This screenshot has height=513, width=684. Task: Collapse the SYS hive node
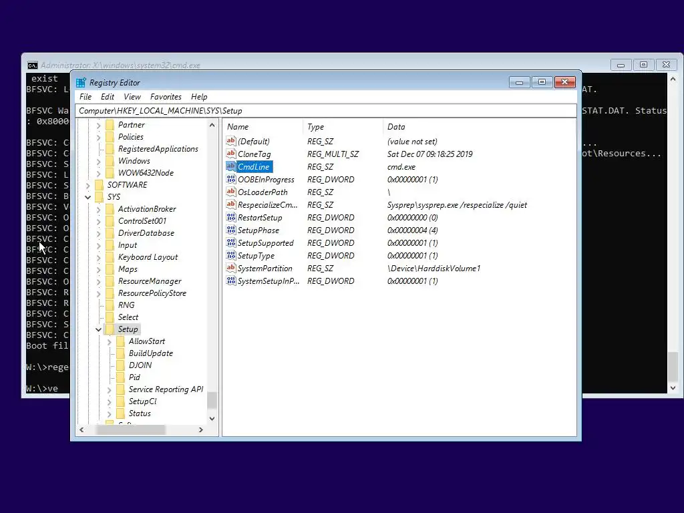click(x=88, y=197)
